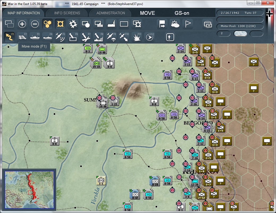Click the minimap overview thumbnail
276x213 pixels.
[x=29, y=190]
